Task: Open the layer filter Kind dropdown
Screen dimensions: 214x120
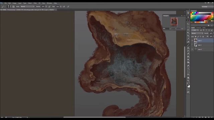Action: 195,30
